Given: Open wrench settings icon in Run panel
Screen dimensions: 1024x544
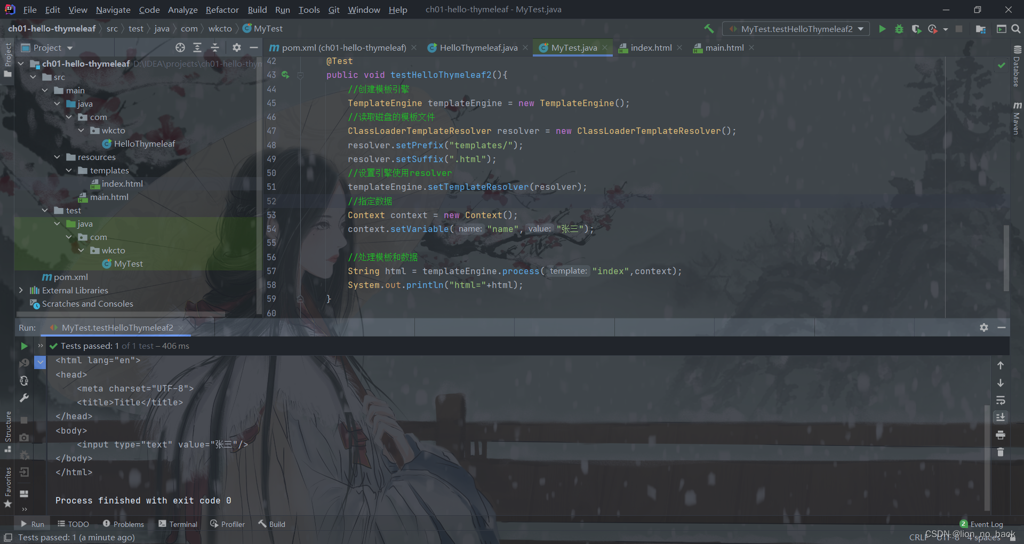Looking at the screenshot, I should coord(24,398).
